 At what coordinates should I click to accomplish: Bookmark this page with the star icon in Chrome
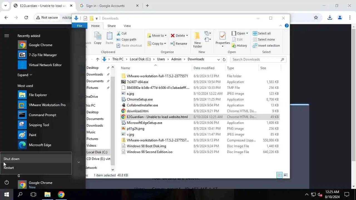(x=316, y=17)
